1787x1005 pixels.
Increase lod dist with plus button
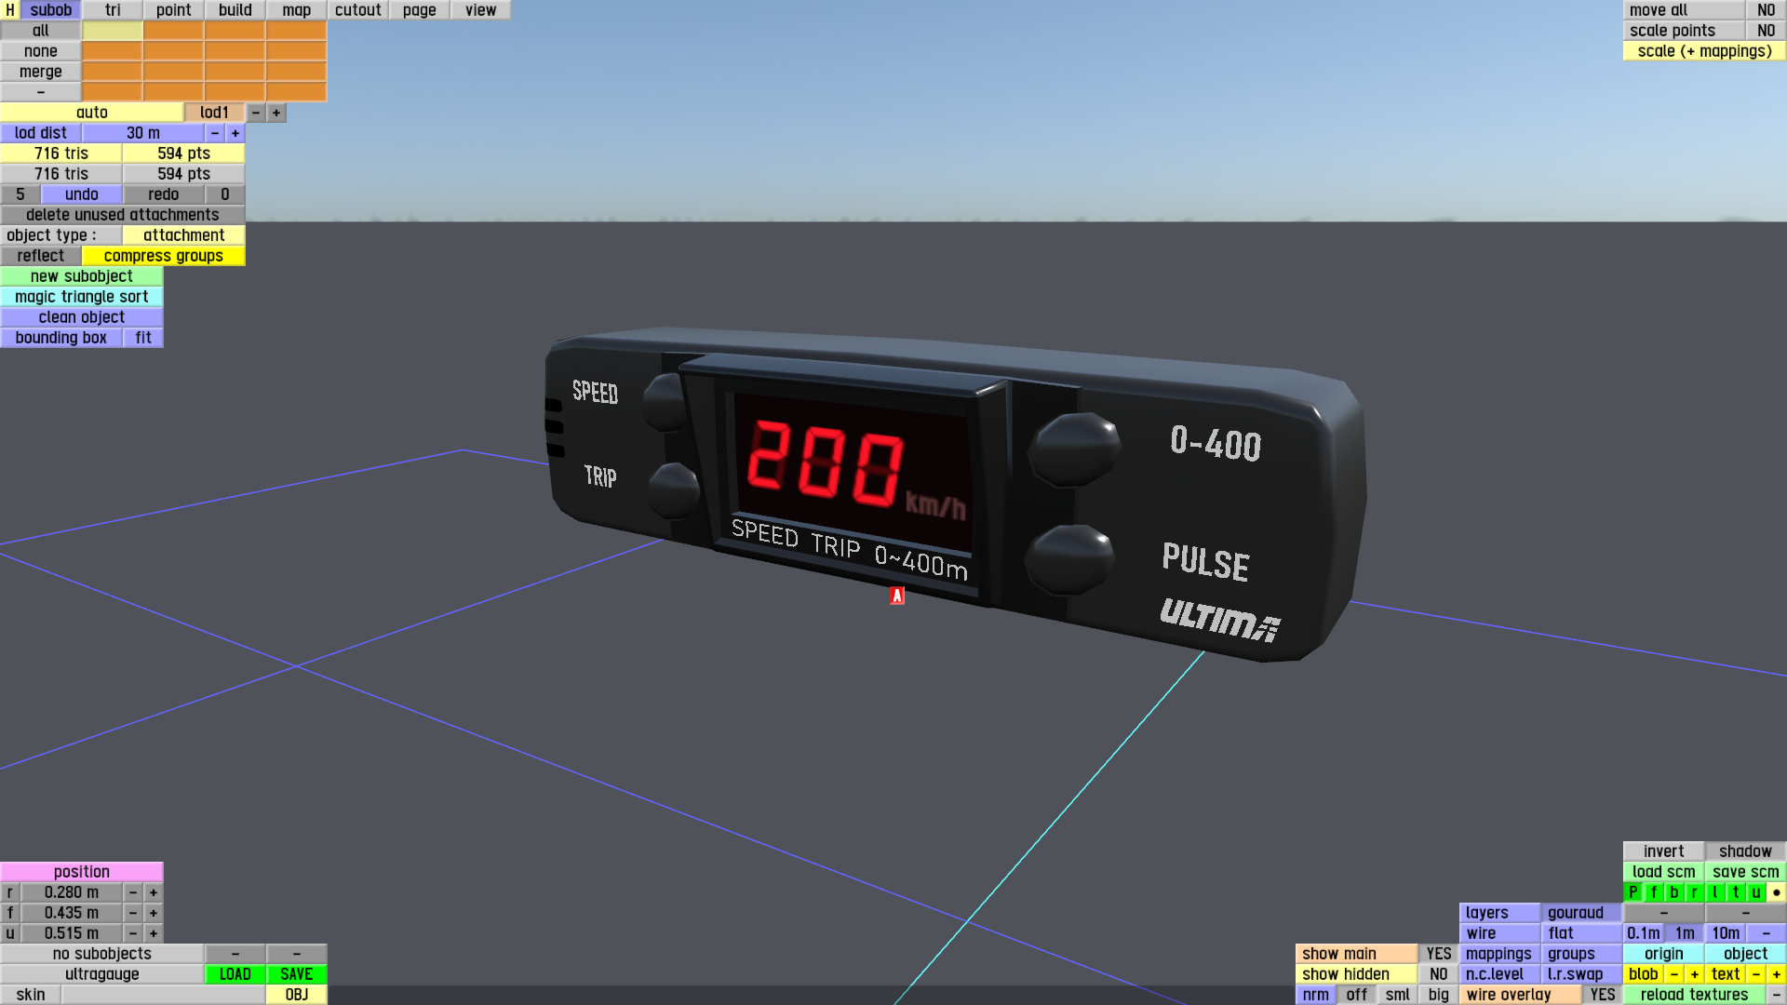[x=235, y=133]
